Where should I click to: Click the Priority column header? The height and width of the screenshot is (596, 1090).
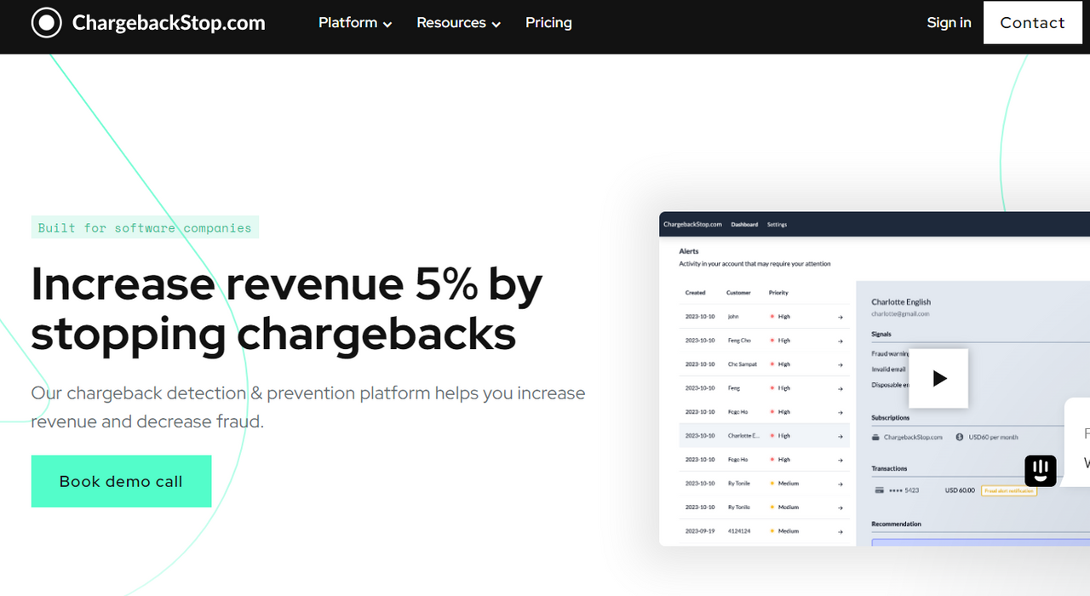(x=778, y=293)
